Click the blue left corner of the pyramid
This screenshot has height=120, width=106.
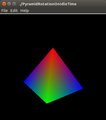click(x=25, y=82)
